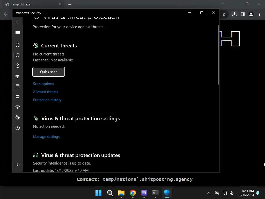The height and width of the screenshot is (199, 265).
Task: Open App & browser control icon
Action: (18, 86)
